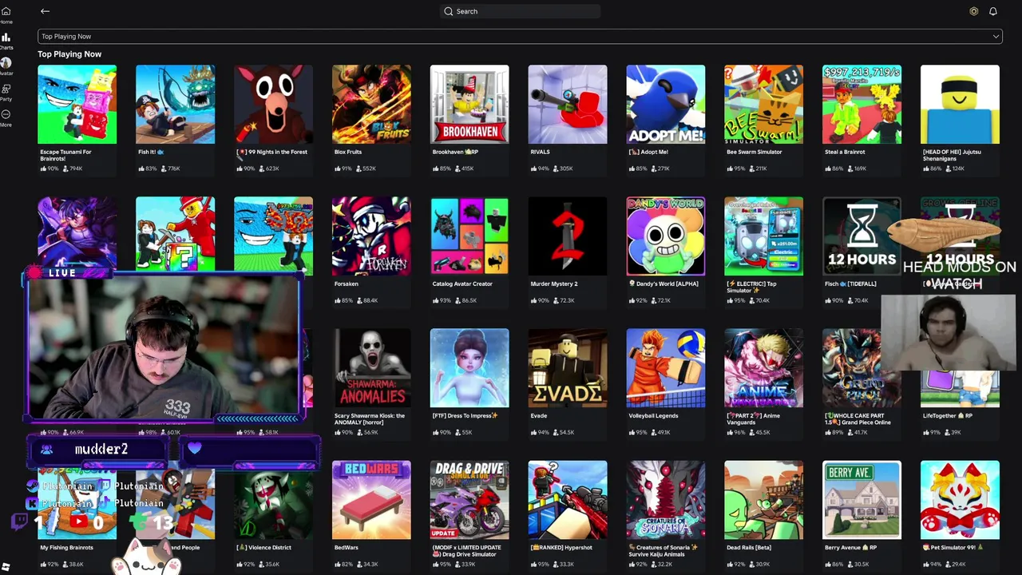
Task: Expand the Top Playing Now dropdown
Action: [x=520, y=36]
